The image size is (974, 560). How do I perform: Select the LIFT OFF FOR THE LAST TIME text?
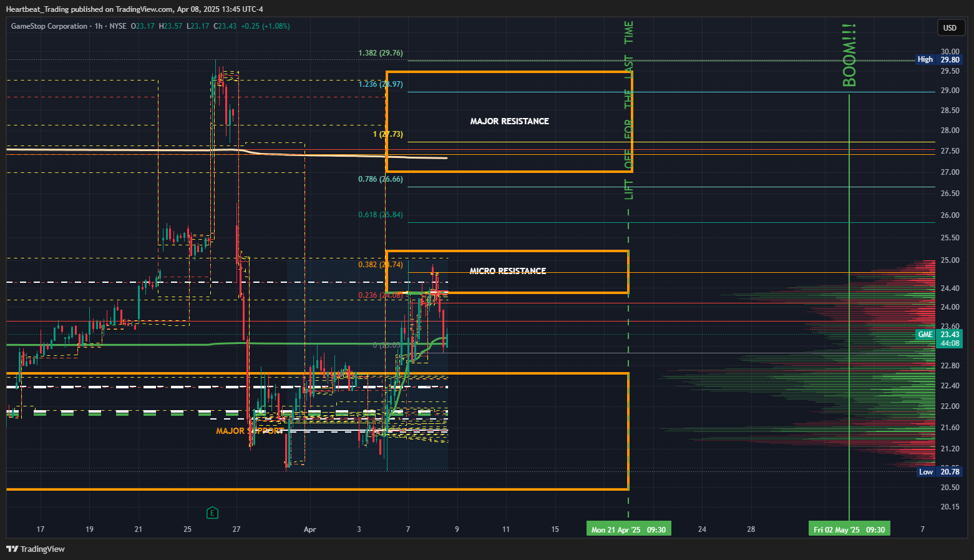[x=629, y=111]
